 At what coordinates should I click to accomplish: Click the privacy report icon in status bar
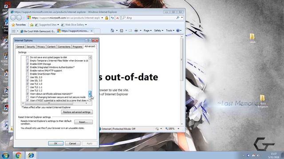[x=157, y=129]
